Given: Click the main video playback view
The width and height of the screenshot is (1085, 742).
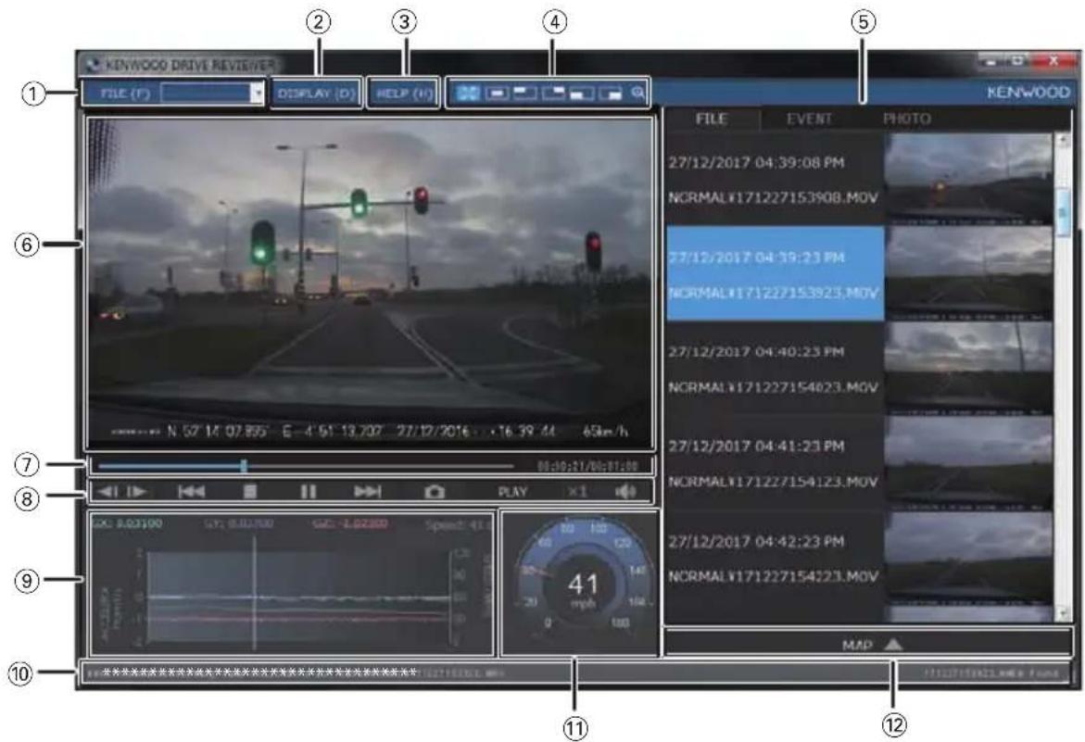Looking at the screenshot, I should tap(370, 283).
